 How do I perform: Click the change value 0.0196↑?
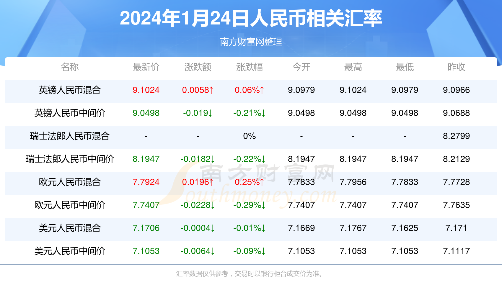198,182
